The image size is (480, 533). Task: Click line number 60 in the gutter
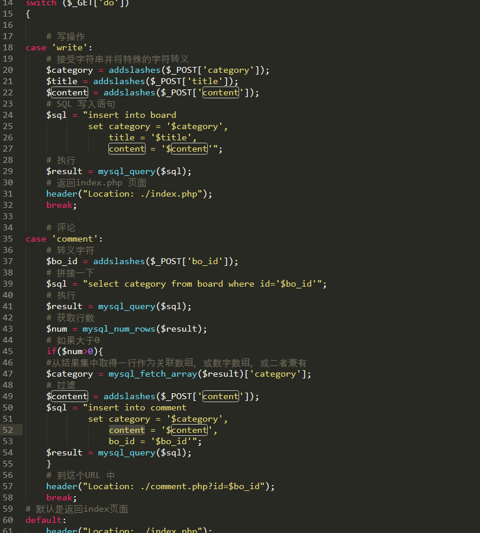click(8, 520)
